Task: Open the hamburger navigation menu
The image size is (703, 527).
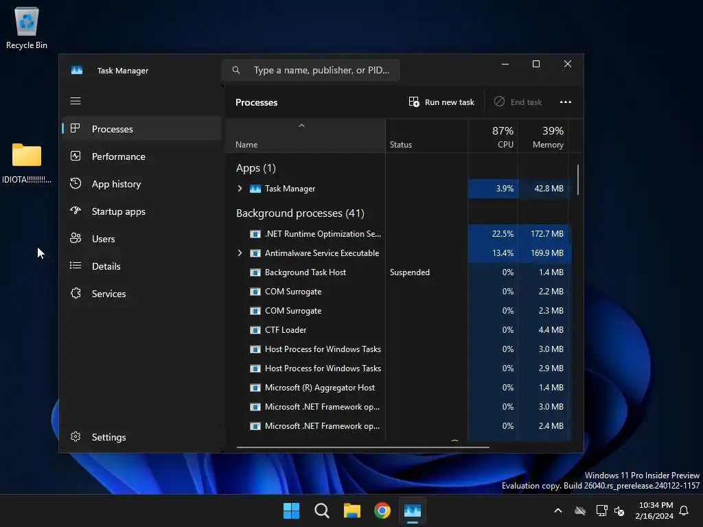Action: (x=76, y=101)
